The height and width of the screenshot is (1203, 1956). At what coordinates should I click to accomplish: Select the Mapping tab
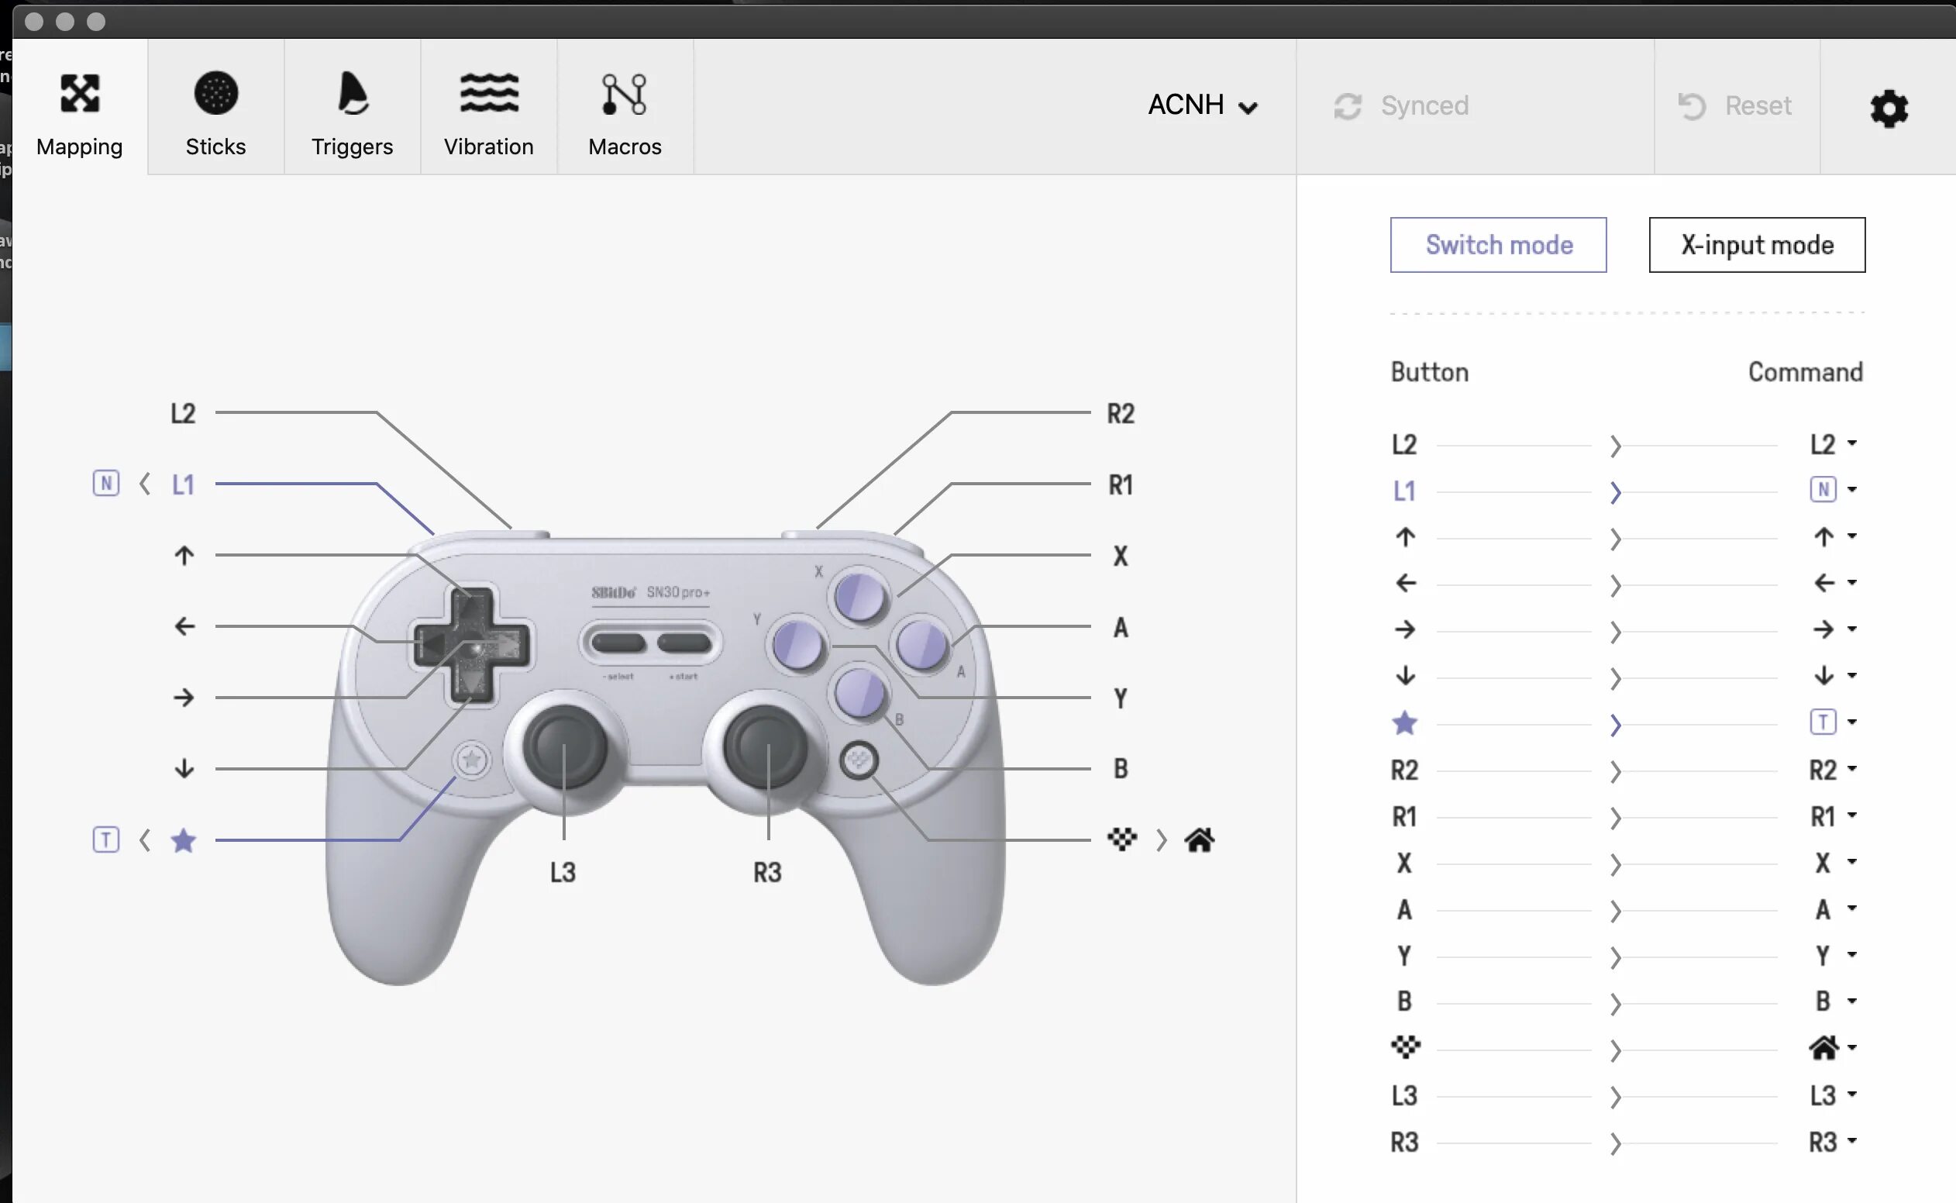click(x=80, y=116)
